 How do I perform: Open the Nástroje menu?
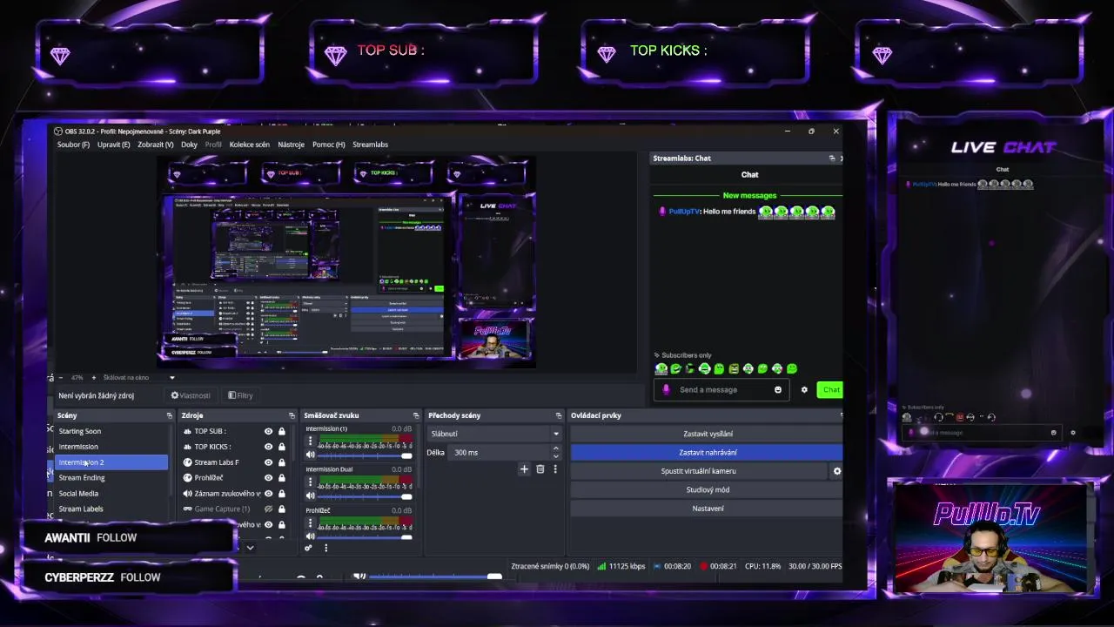[x=291, y=145]
